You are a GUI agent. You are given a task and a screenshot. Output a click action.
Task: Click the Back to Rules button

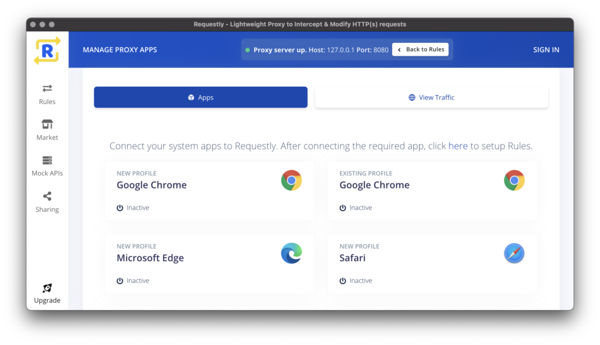click(x=420, y=49)
